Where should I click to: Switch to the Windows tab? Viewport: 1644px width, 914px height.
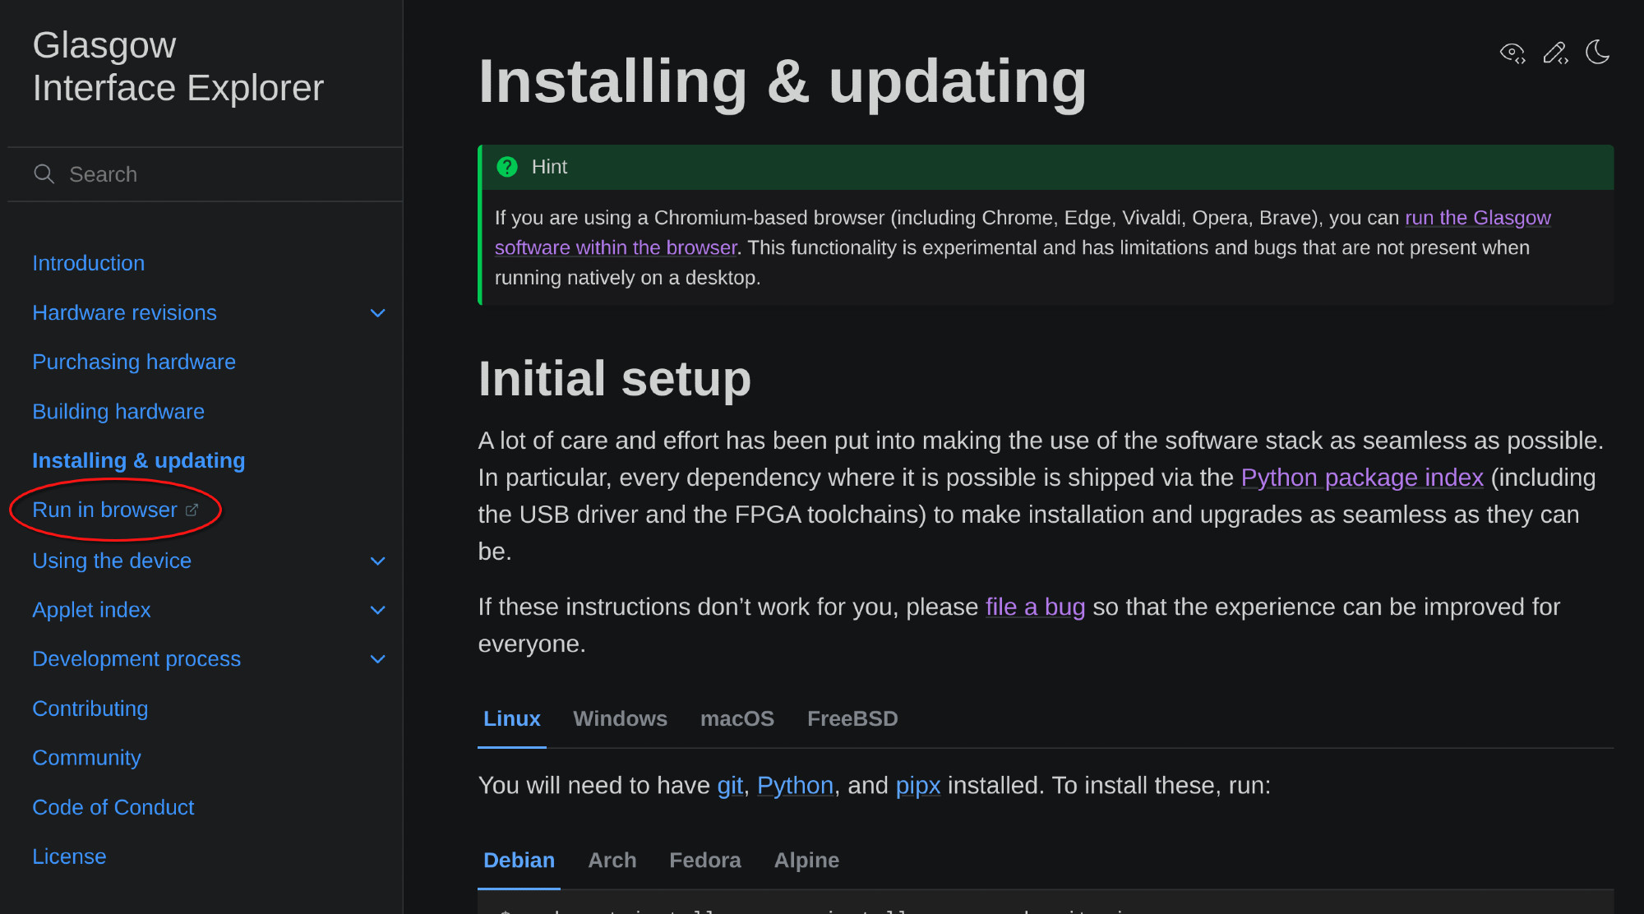pyautogui.click(x=620, y=719)
